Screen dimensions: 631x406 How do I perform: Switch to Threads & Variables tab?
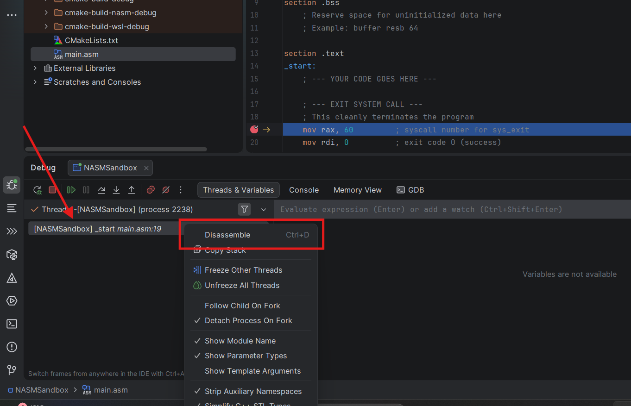238,190
